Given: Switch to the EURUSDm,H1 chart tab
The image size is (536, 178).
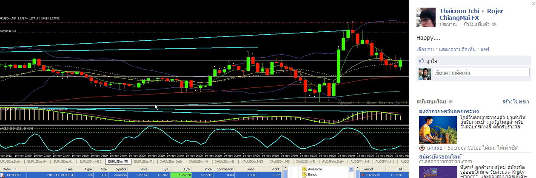Looking at the screenshot, I should click(x=63, y=161).
